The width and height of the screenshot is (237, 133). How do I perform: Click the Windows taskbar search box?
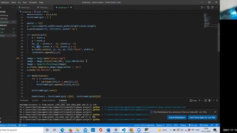[21, 130]
